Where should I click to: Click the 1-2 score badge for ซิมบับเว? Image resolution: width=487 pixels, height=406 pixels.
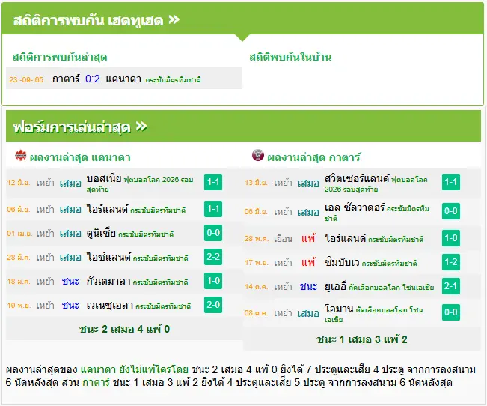[451, 262]
